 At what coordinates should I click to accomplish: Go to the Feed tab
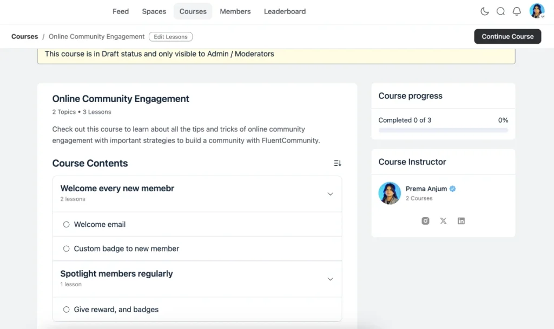click(121, 11)
